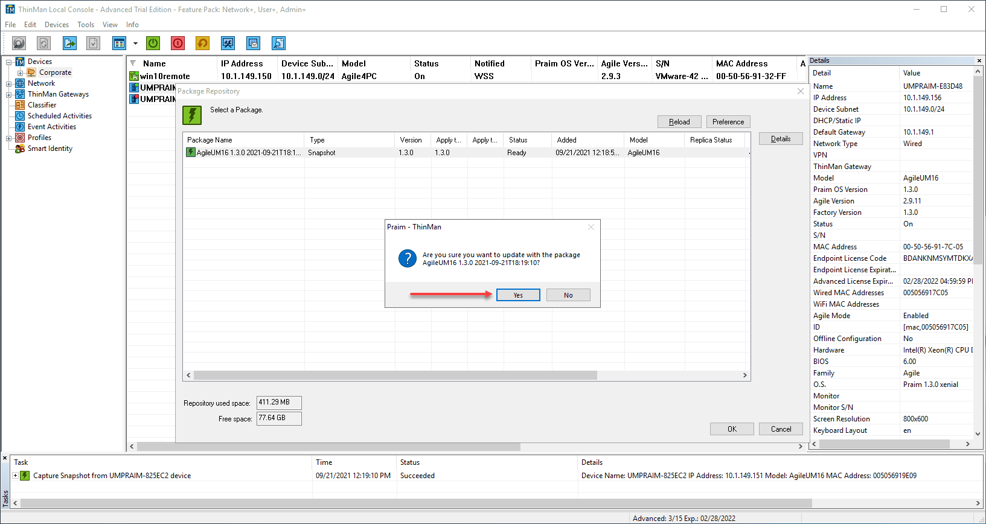
Task: Expand the Profiles tree node
Action: click(x=9, y=138)
